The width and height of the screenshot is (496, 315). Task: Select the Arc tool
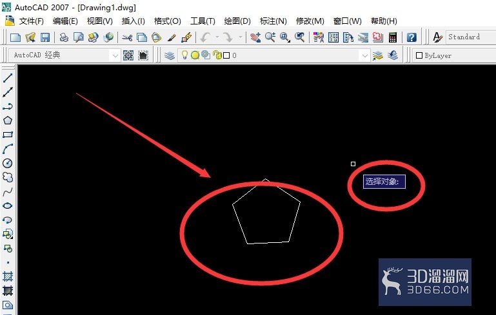click(x=8, y=149)
